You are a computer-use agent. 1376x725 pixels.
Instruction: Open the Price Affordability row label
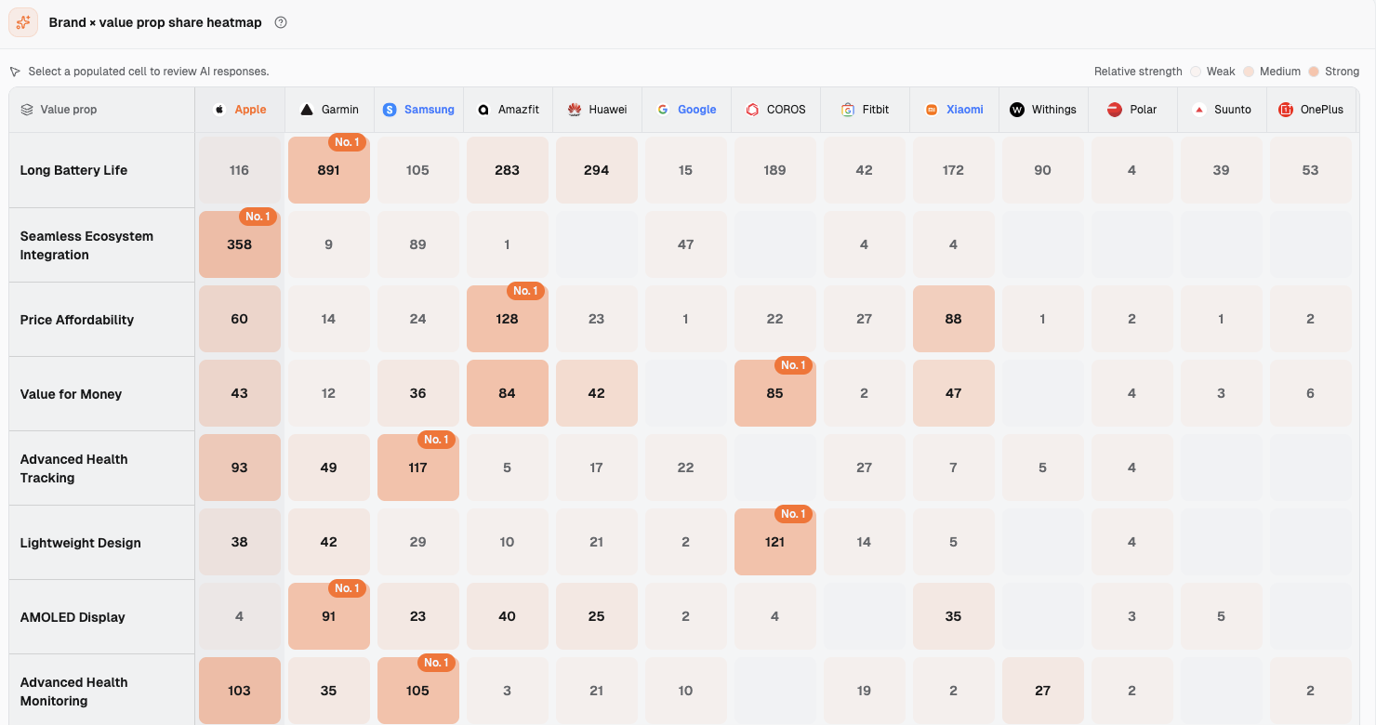(x=77, y=320)
